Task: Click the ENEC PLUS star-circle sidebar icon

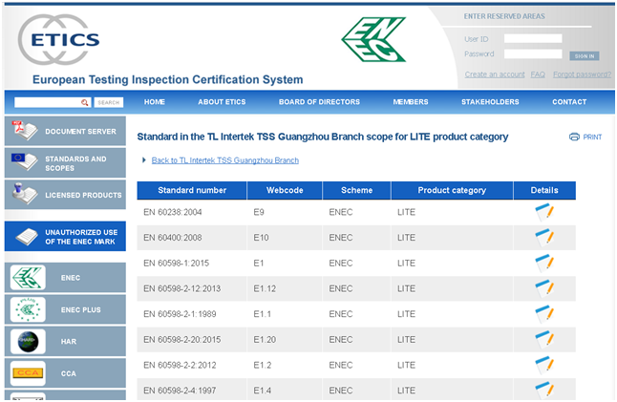Action: (28, 309)
